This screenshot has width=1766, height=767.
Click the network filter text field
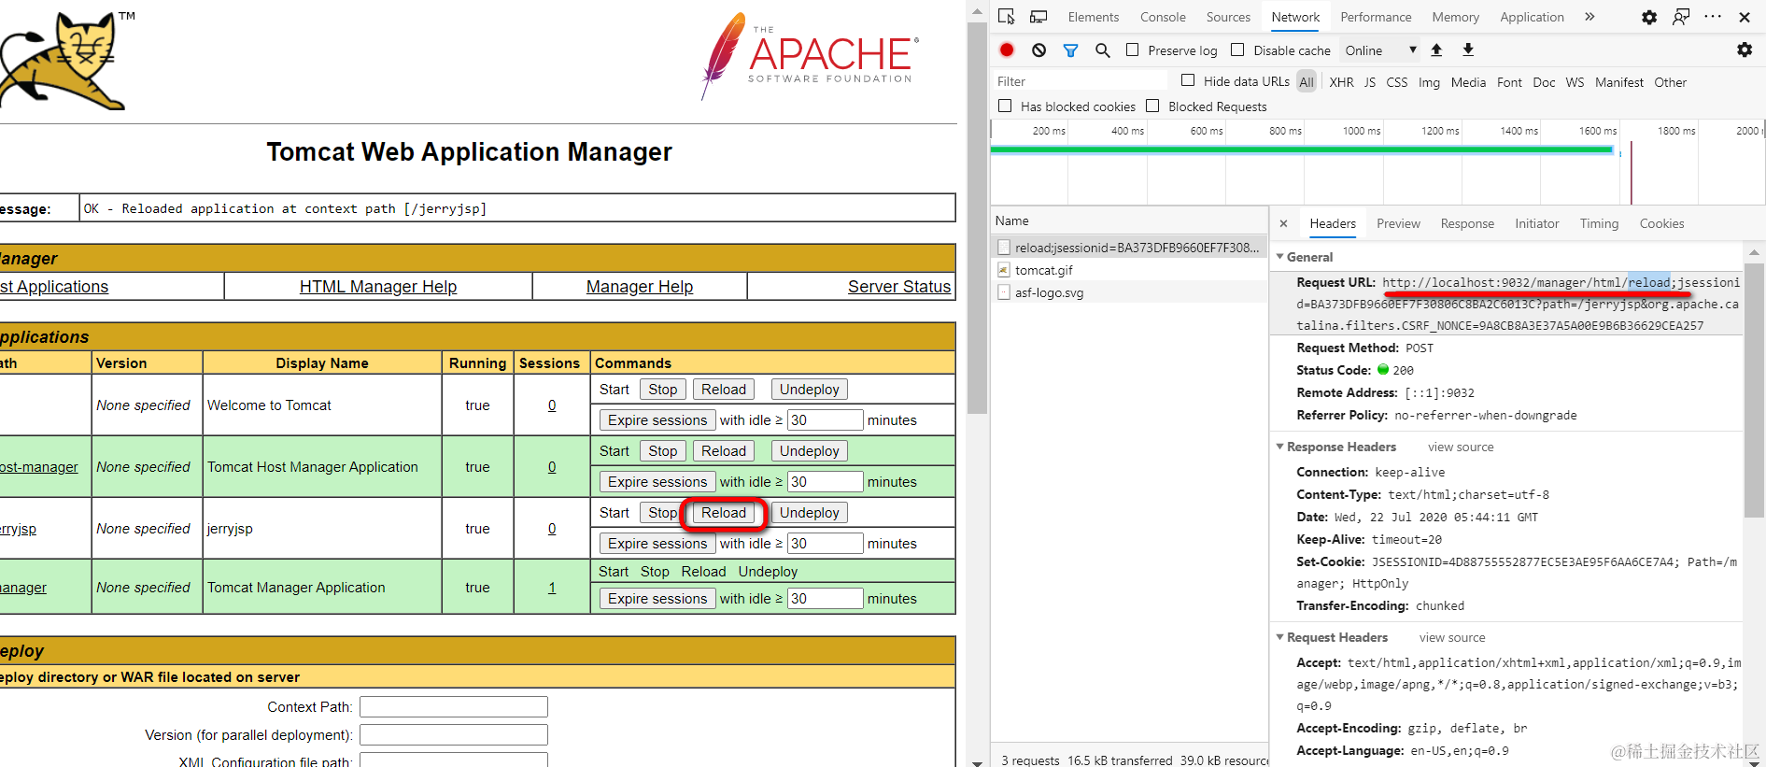pyautogui.click(x=1080, y=81)
